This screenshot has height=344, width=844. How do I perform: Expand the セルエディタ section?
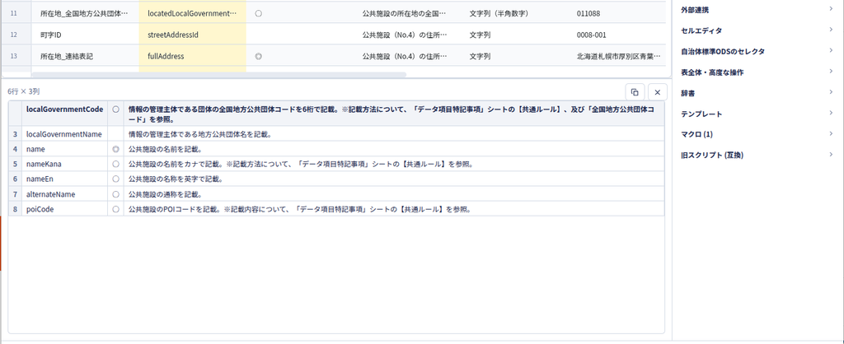(757, 30)
